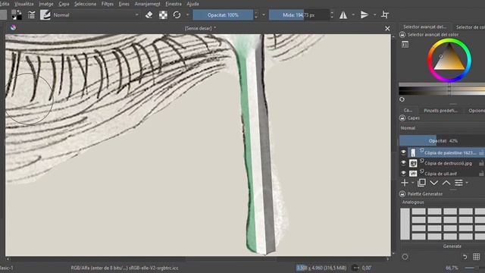
Task: Click the Opacitat stepper arrows
Action: 256,15
